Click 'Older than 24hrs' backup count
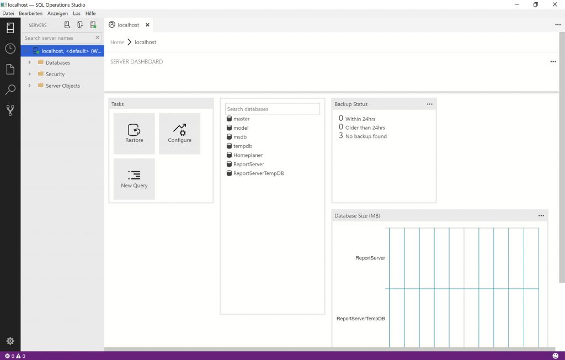The height and width of the screenshot is (360, 565). pyautogui.click(x=341, y=126)
